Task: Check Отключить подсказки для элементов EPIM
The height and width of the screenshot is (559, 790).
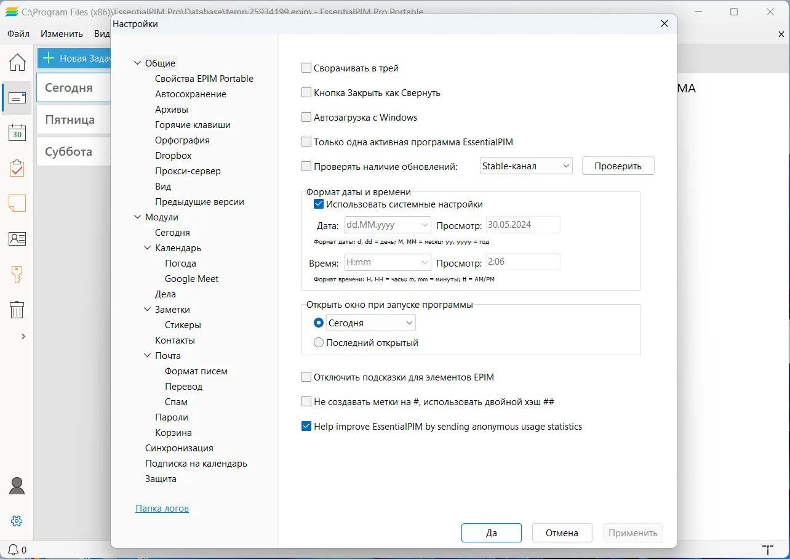Action: tap(306, 377)
